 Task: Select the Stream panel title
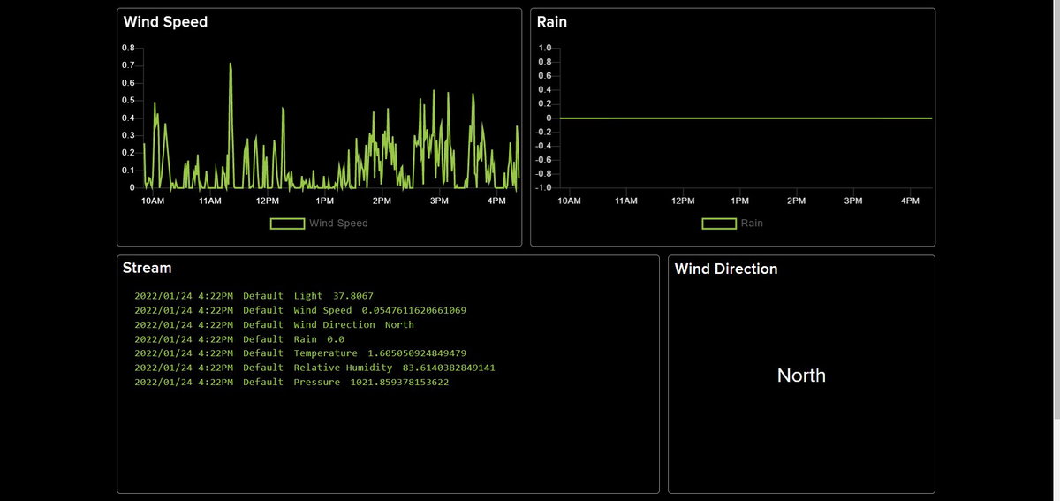(148, 268)
